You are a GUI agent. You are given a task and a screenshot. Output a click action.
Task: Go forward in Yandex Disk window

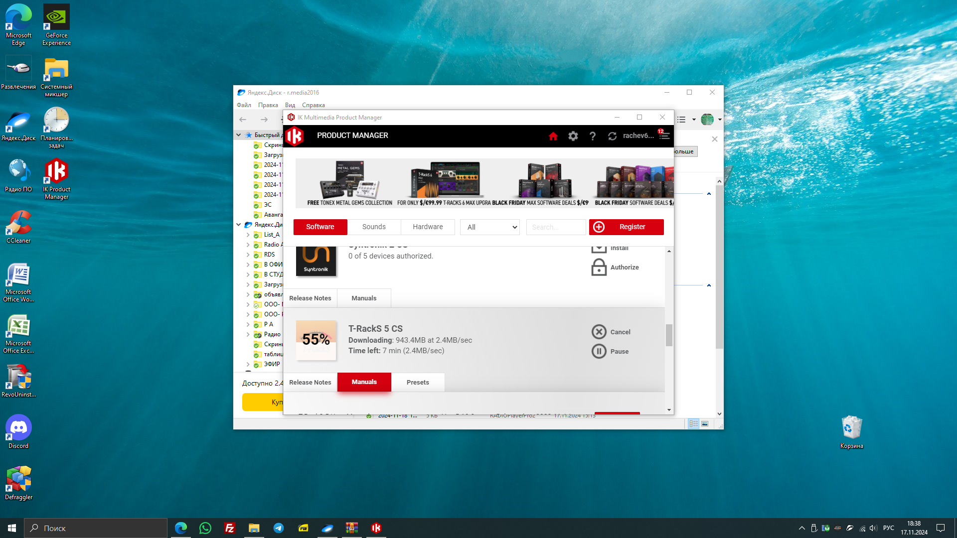264,120
